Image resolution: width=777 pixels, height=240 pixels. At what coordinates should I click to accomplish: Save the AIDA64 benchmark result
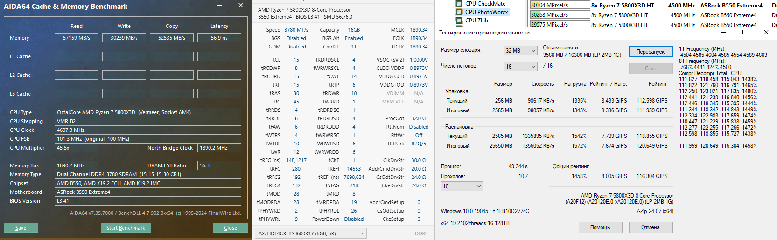coord(21,228)
